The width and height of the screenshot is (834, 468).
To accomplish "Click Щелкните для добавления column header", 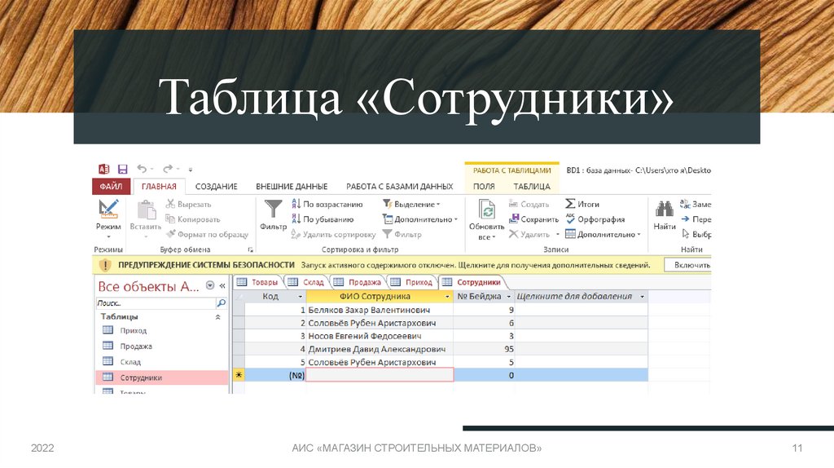I will (x=581, y=297).
